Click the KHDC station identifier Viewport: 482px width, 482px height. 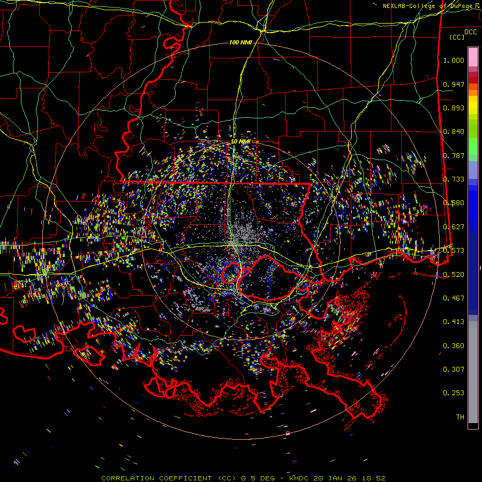point(299,478)
